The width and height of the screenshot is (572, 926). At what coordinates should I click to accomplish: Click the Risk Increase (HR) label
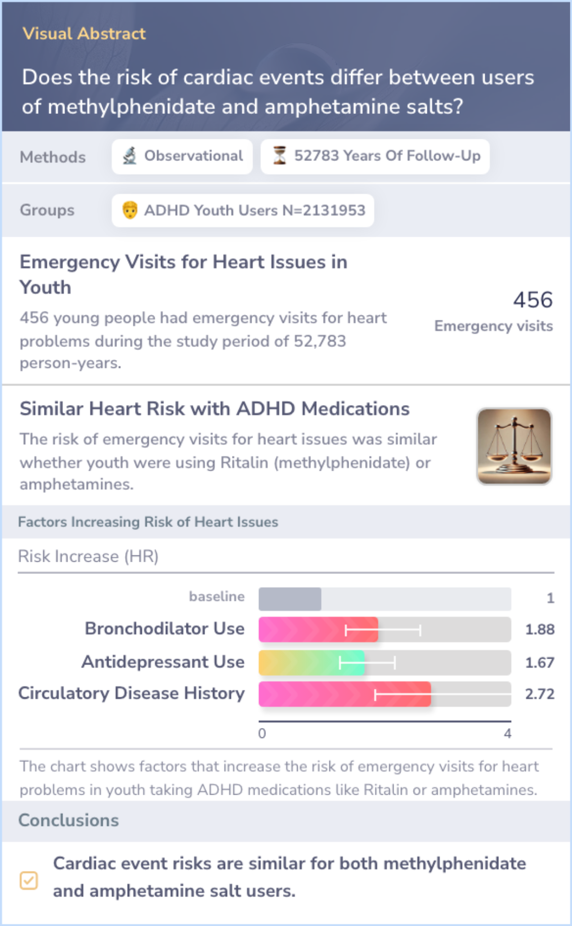coord(88,556)
